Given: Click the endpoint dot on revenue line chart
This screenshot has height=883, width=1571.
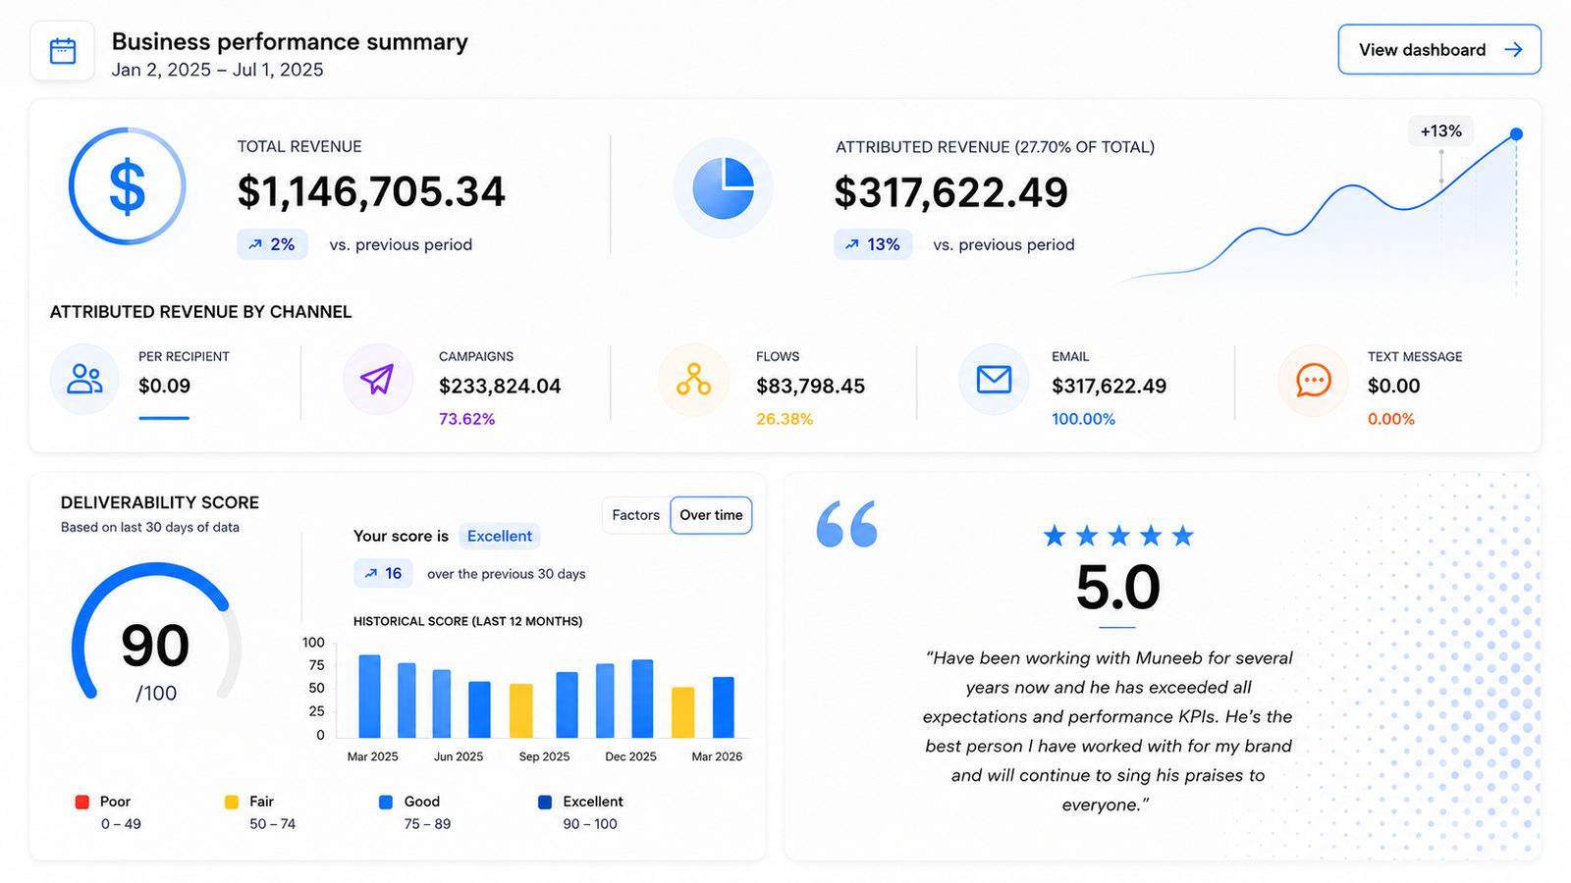Looking at the screenshot, I should 1516,134.
